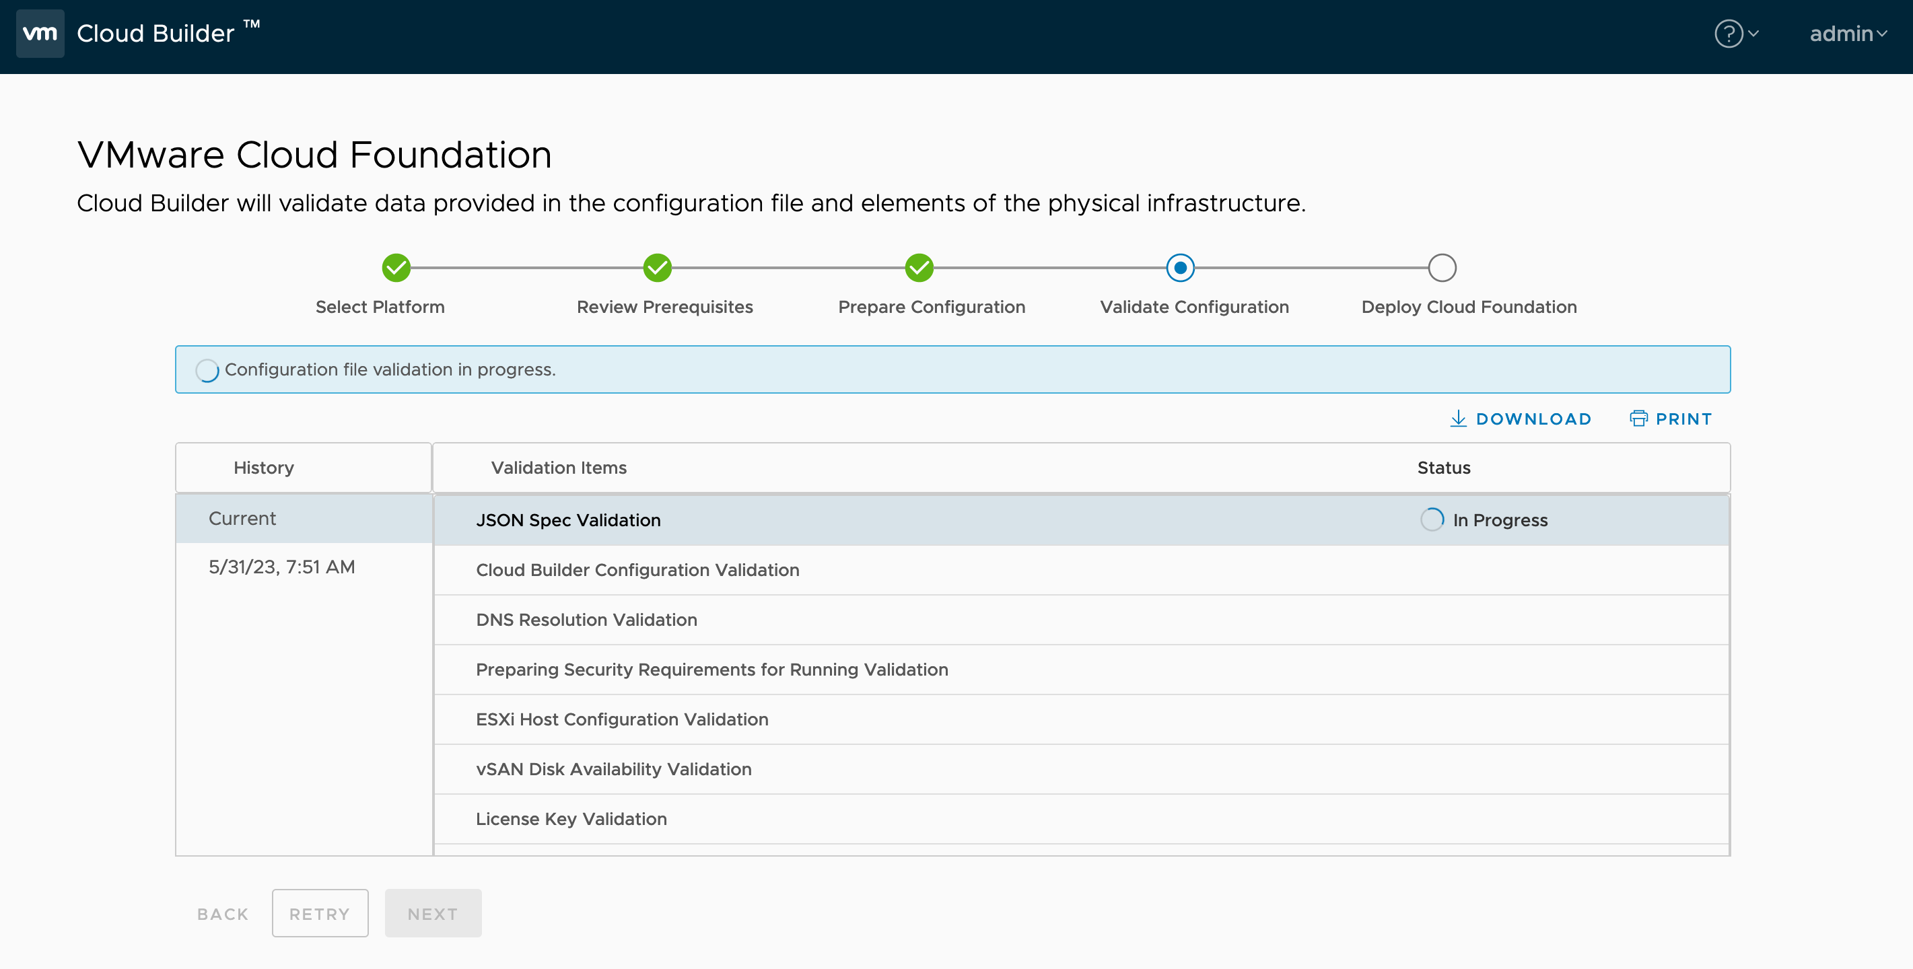Click the In Progress status text
This screenshot has width=1913, height=969.
click(x=1500, y=519)
